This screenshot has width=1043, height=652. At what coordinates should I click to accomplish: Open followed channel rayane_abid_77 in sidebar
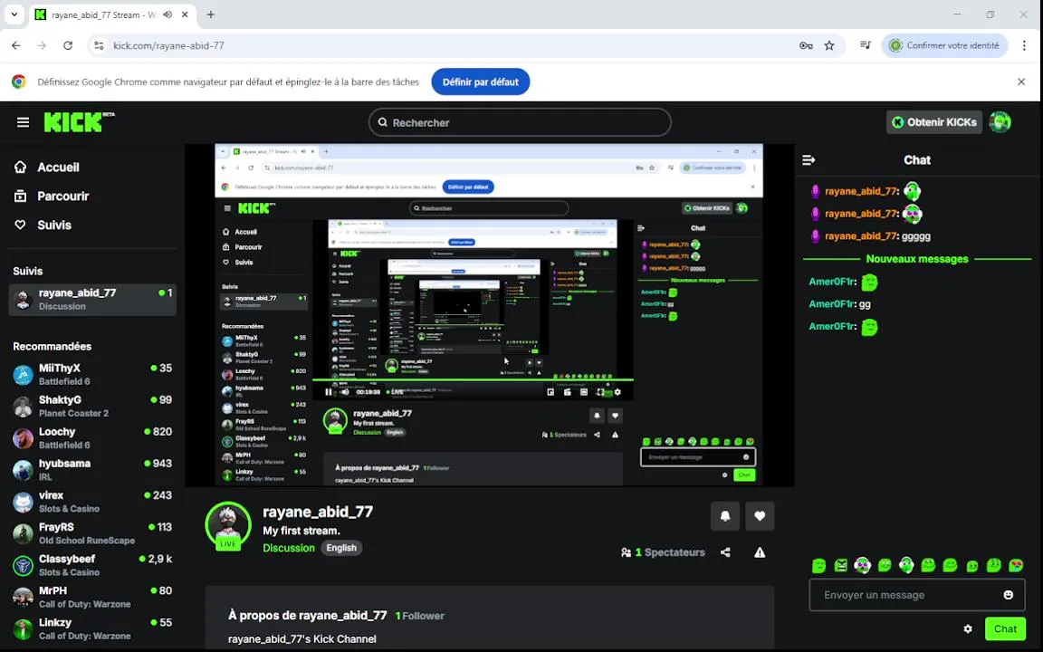click(92, 300)
